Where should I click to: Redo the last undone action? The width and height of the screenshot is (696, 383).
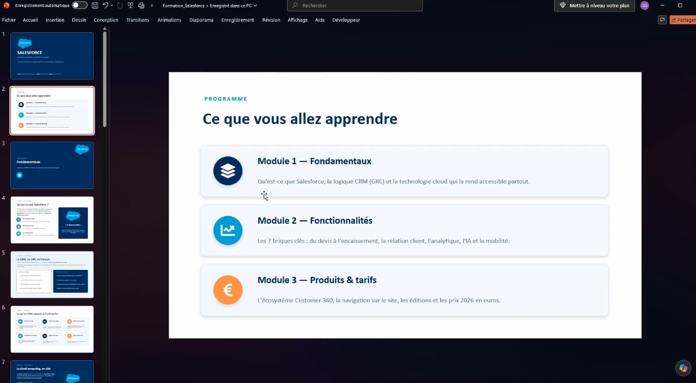(120, 5)
